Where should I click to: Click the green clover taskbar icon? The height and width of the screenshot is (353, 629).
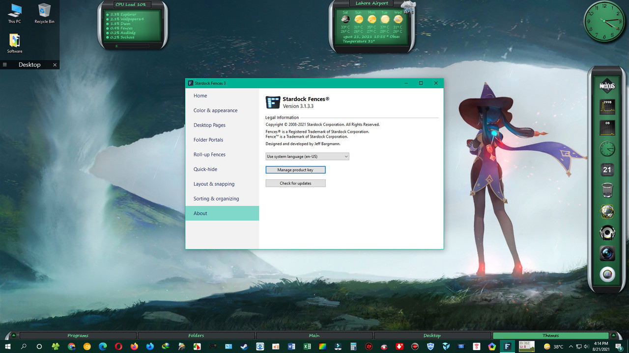(56, 347)
